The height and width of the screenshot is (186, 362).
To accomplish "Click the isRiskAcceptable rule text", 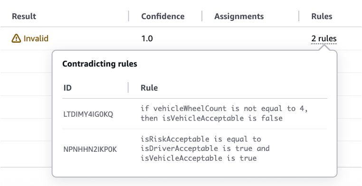I will click(x=205, y=149).
